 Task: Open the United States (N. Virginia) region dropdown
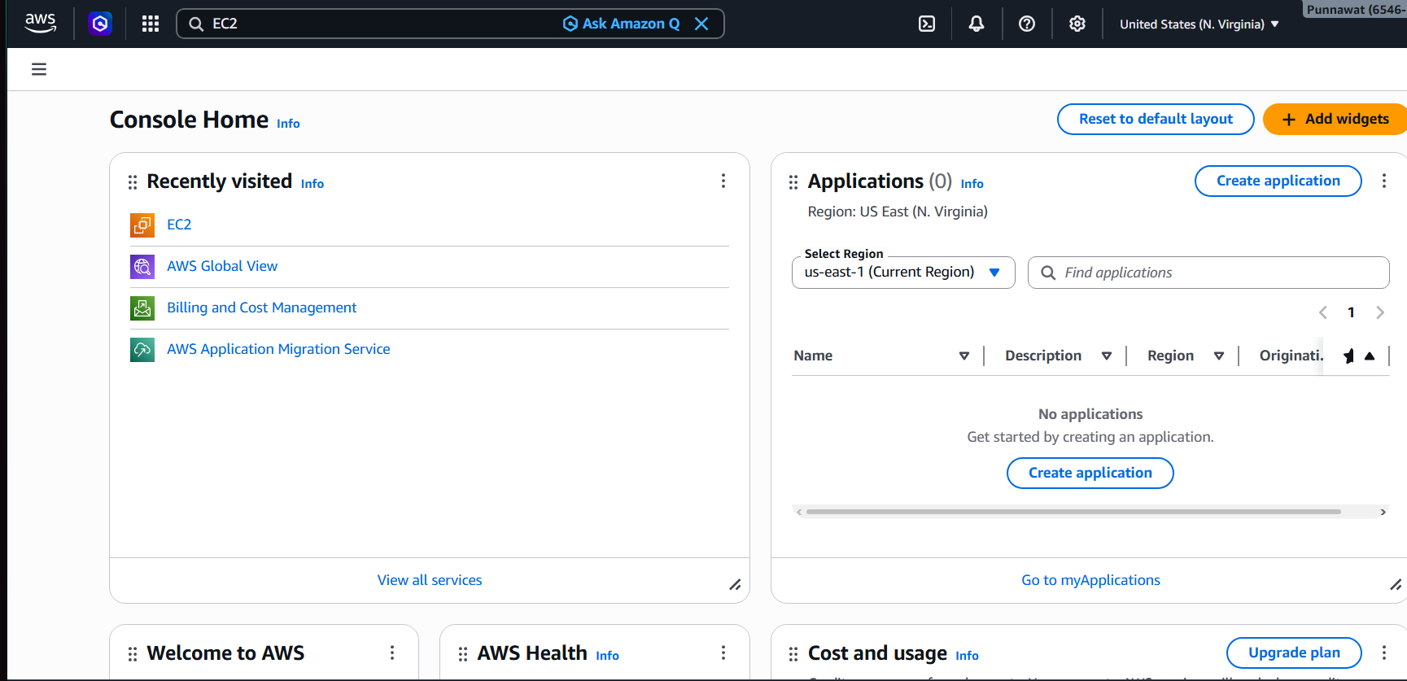pos(1199,24)
